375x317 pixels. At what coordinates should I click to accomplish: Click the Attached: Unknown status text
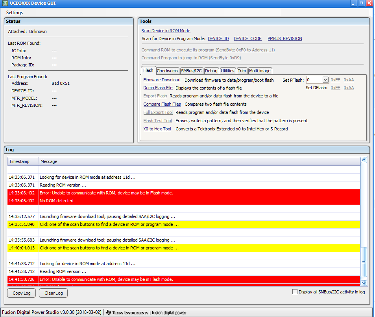click(x=27, y=31)
